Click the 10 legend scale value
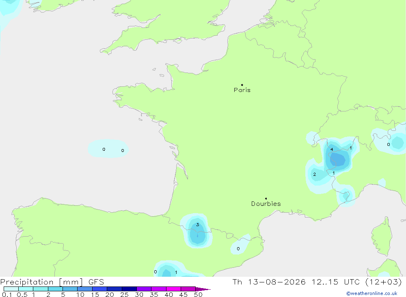Viewport: 406px width, 297px height. 80,295
